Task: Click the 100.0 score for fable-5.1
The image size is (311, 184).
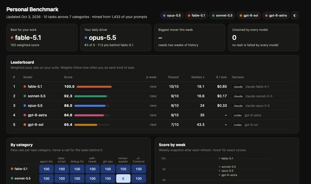Action: pos(69,86)
